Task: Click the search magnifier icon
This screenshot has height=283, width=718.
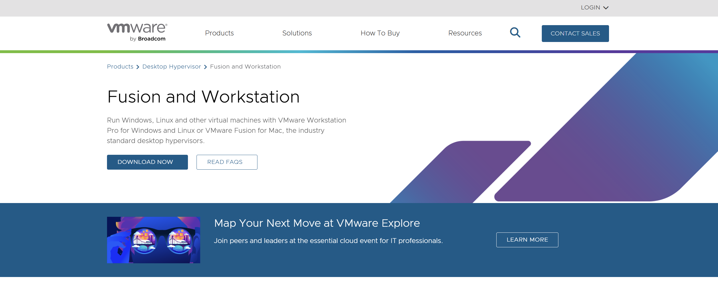Action: pos(515,33)
